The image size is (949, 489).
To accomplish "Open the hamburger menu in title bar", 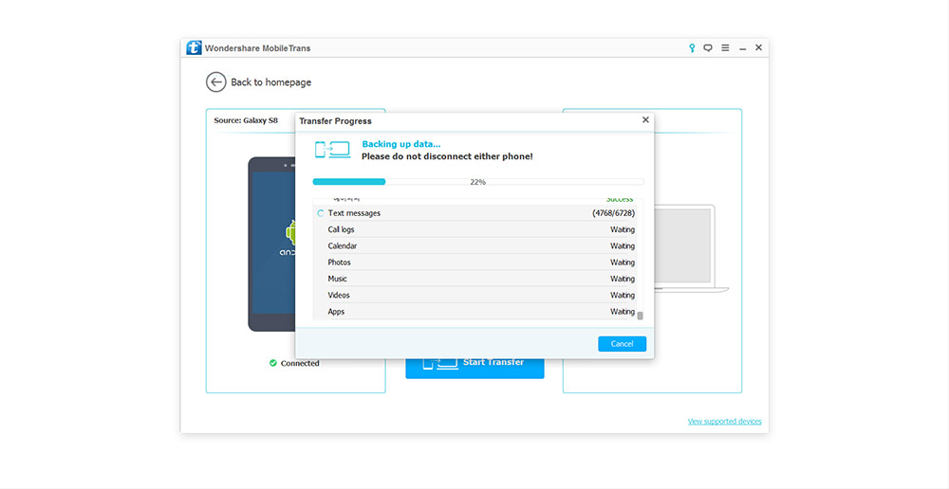I will pyautogui.click(x=725, y=47).
